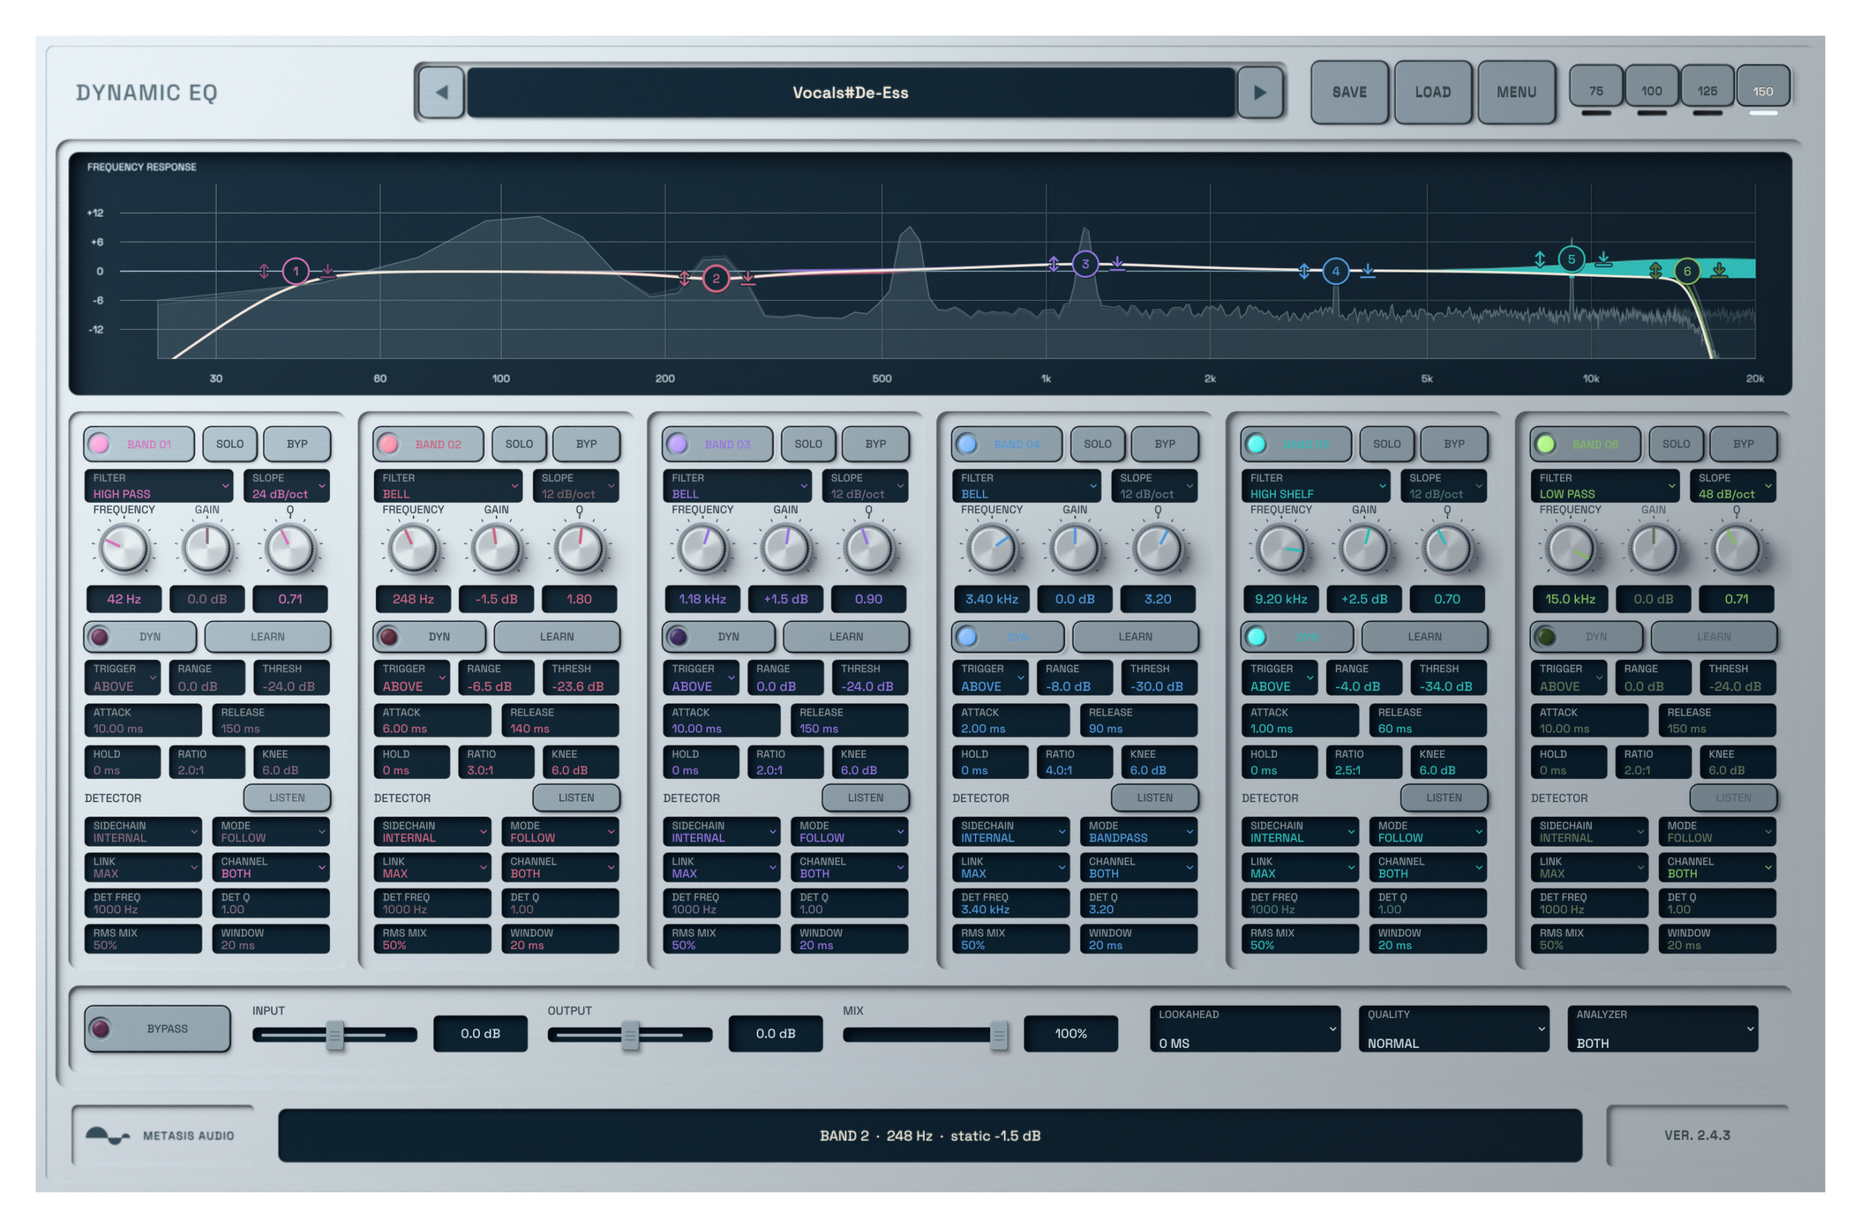Open Band 05 High Shelf filter dropdown
1861x1228 pixels.
tap(1315, 485)
